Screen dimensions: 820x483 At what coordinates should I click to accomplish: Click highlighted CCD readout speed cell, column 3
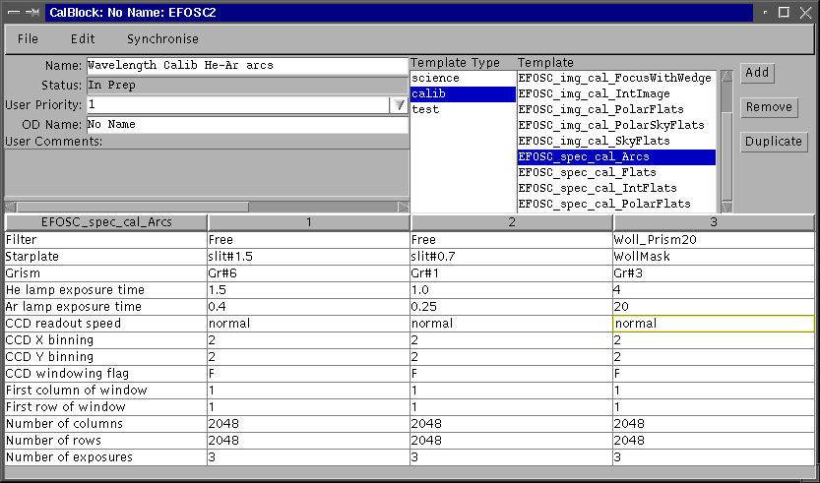(714, 324)
